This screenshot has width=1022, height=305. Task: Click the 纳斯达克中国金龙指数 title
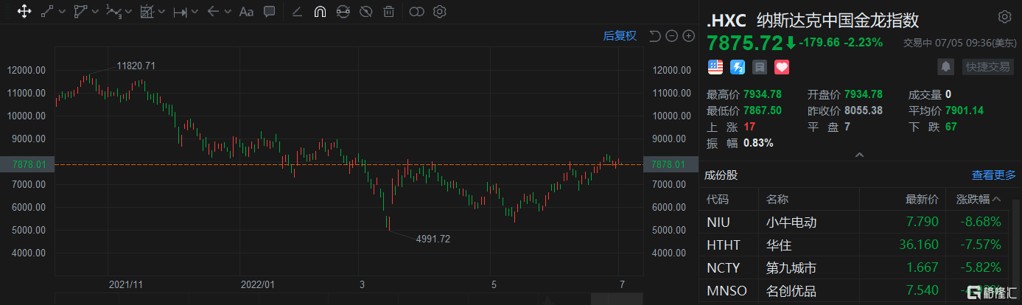point(838,20)
